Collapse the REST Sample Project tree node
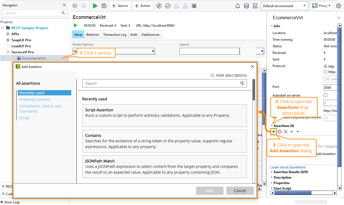 point(2,28)
